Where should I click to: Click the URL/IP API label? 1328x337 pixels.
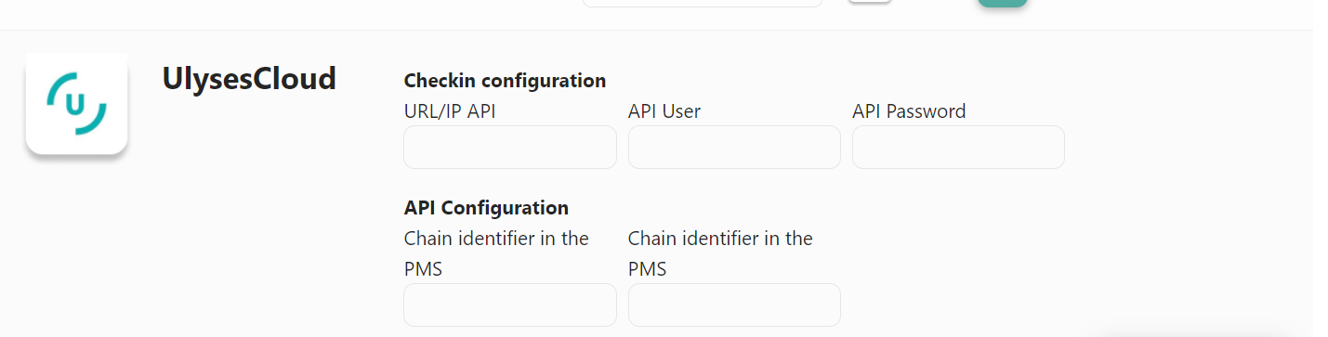(450, 111)
